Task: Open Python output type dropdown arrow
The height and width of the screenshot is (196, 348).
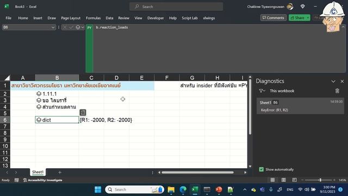Action: pyautogui.click(x=83, y=27)
